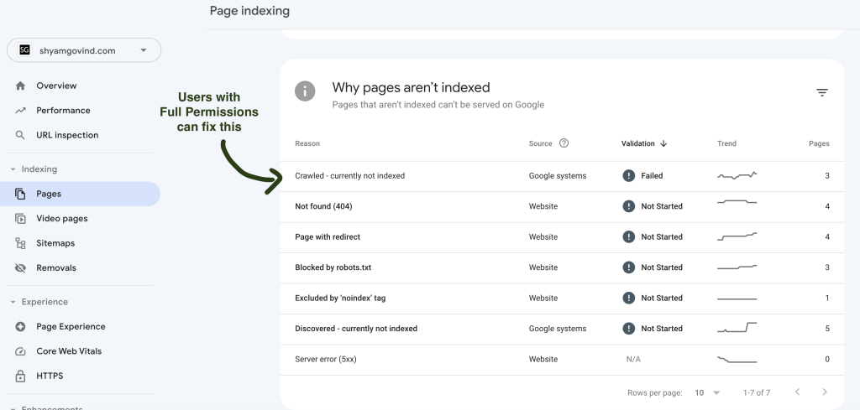This screenshot has height=410, width=860.
Task: Collapse the Indexing section
Action: coord(13,169)
